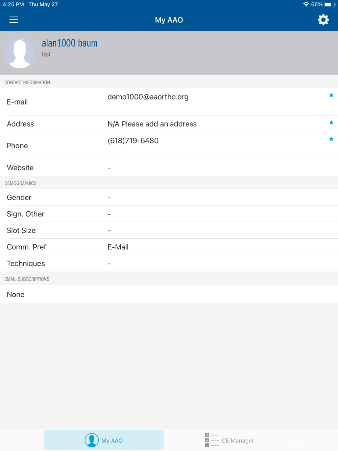Image resolution: width=338 pixels, height=451 pixels.
Task: Switch to the CE Manager tab
Action: 238,441
